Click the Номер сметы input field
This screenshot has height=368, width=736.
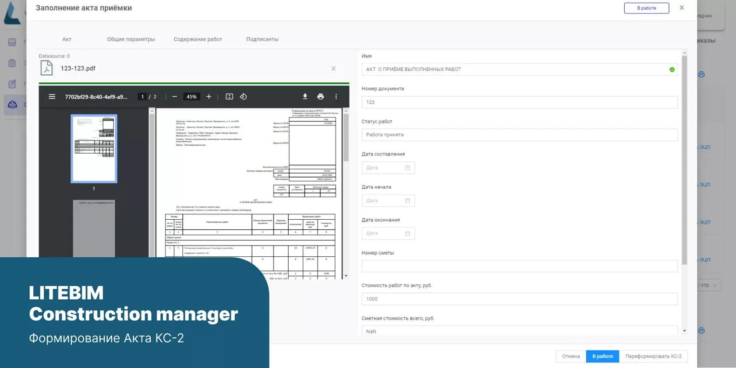pyautogui.click(x=519, y=266)
